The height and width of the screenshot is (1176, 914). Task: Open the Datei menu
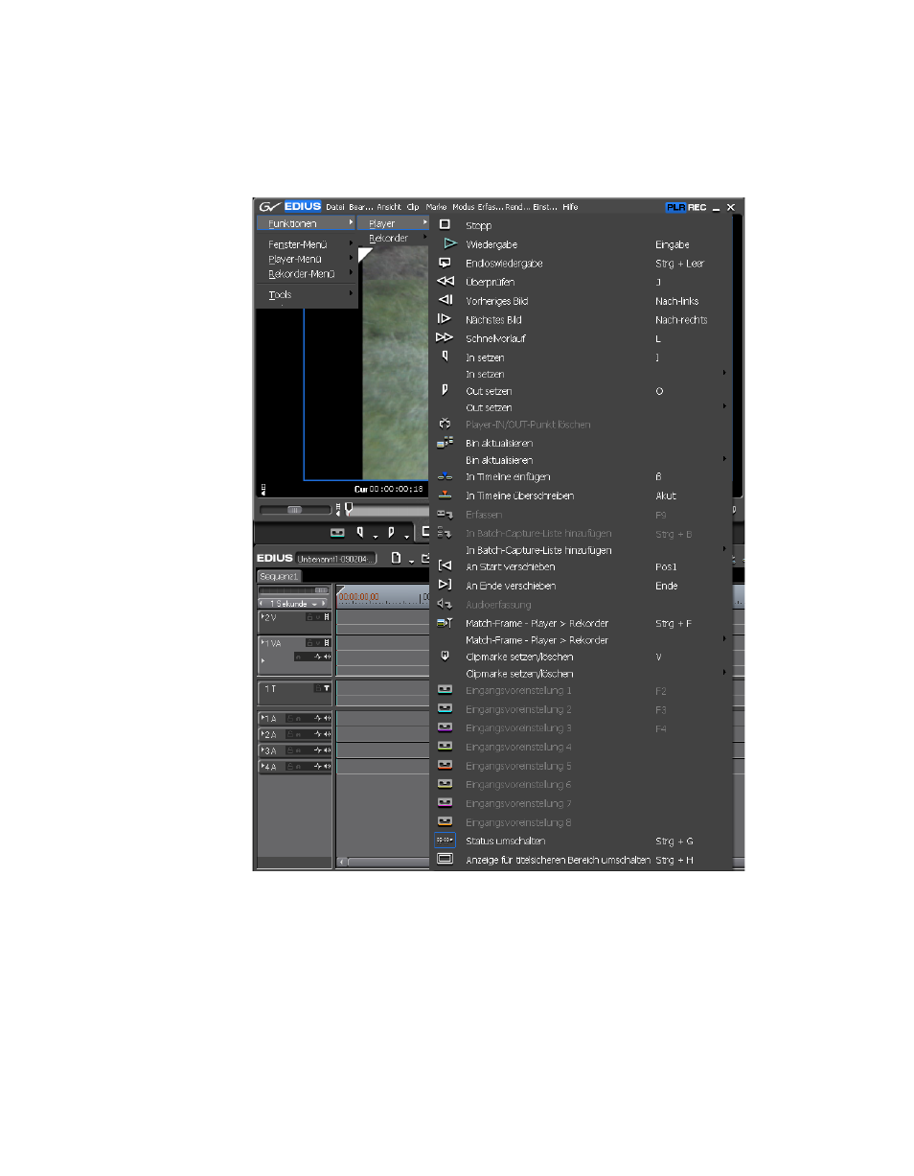click(334, 207)
